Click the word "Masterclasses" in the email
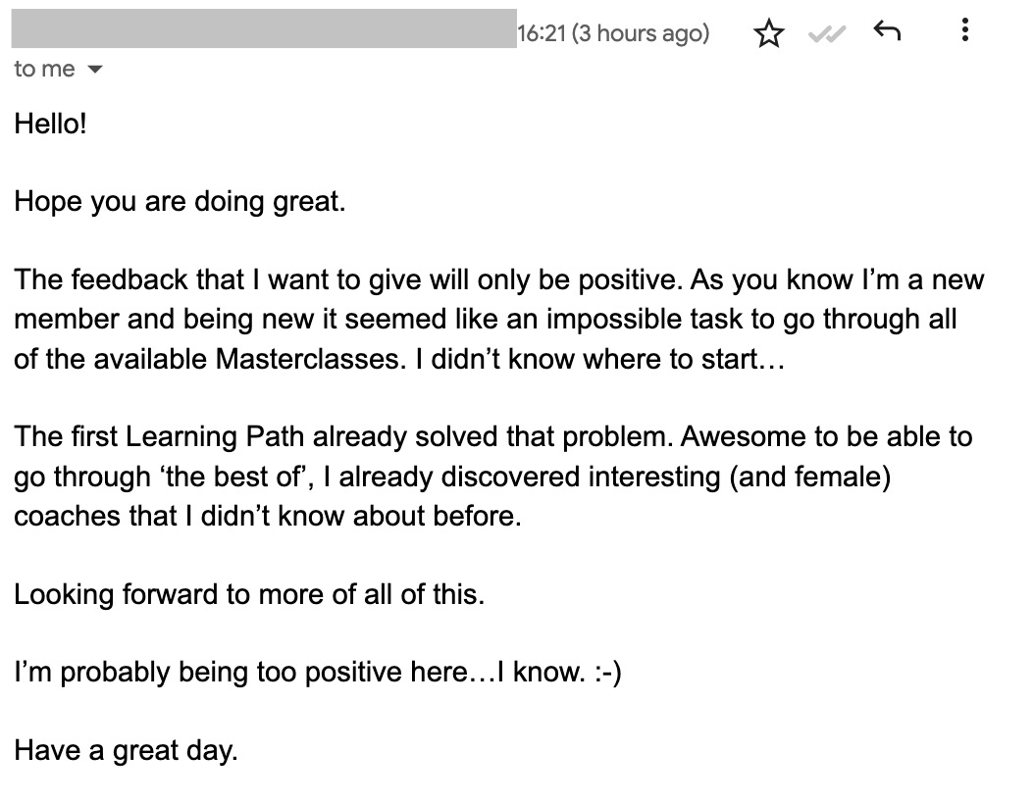 pos(307,359)
